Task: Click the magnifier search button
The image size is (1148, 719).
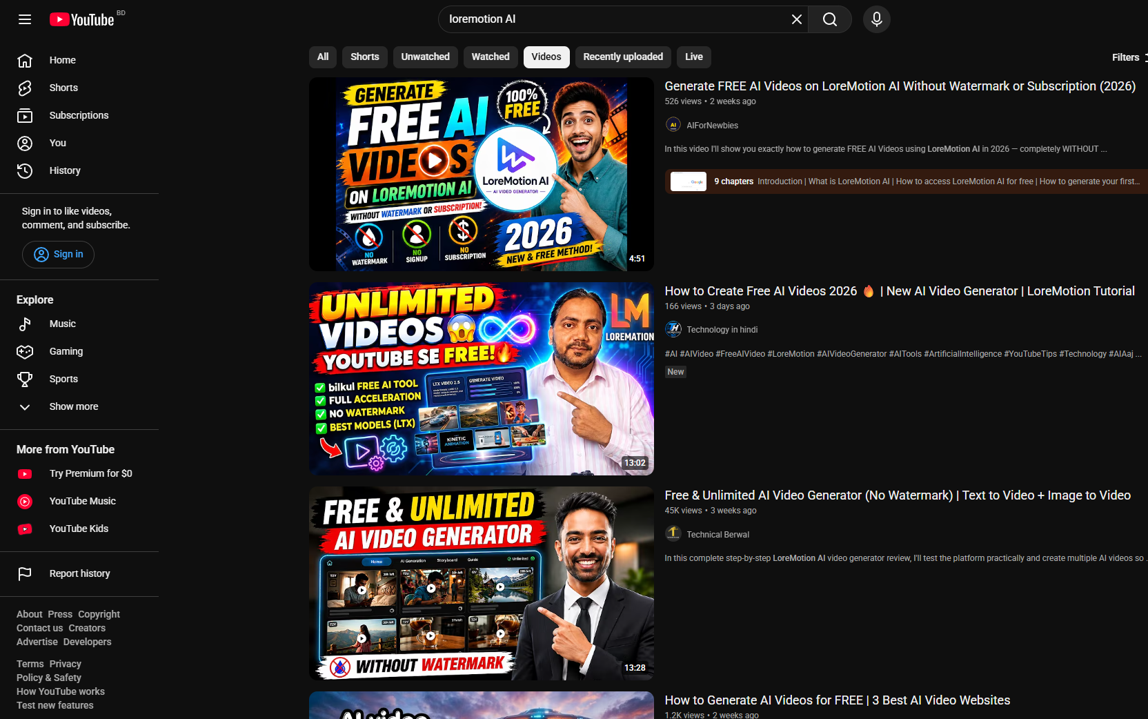Action: [x=830, y=19]
